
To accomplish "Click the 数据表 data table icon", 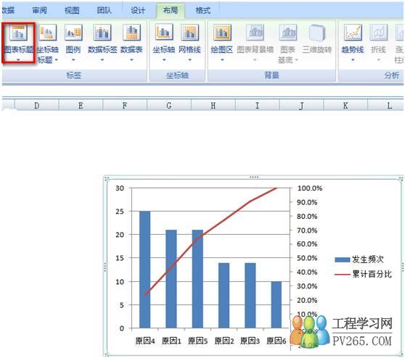I will coord(131,33).
